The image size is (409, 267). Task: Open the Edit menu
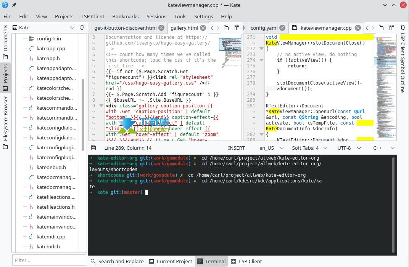[24, 16]
